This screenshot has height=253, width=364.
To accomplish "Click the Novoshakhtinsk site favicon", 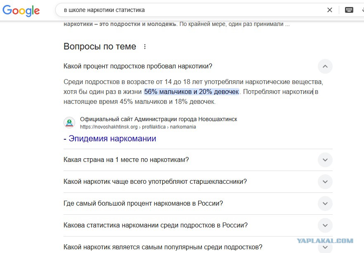I will pos(69,122).
